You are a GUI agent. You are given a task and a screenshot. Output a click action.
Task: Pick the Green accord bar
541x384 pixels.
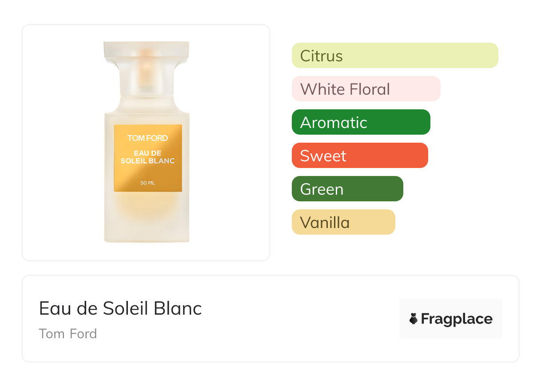[x=347, y=189]
